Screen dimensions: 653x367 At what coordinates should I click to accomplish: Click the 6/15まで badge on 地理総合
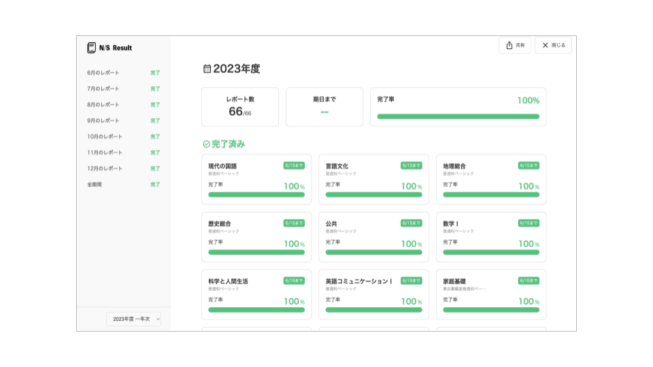pyautogui.click(x=529, y=165)
